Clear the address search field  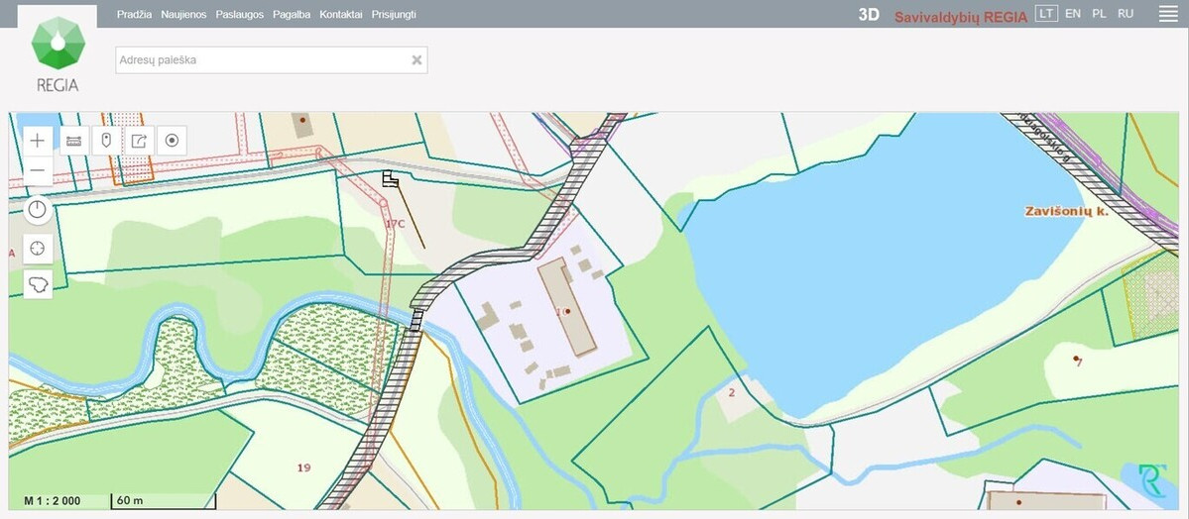point(416,59)
